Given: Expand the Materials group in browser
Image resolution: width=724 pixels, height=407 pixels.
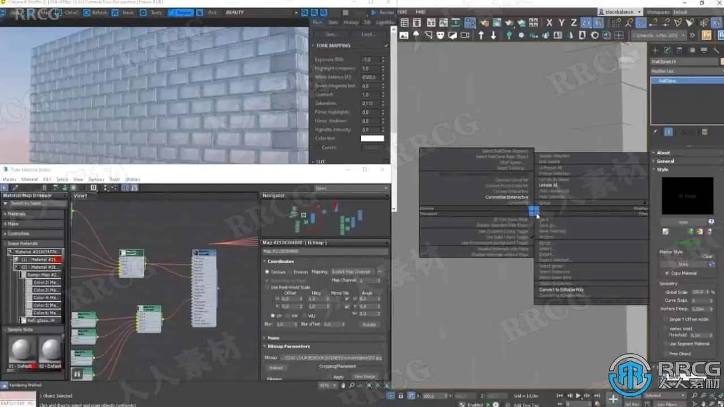Looking at the screenshot, I should pos(33,214).
